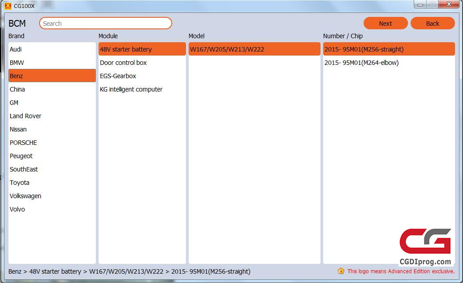Viewport: 463px width, 283px height.
Task: Select Volvo brand
Action: coord(52,208)
